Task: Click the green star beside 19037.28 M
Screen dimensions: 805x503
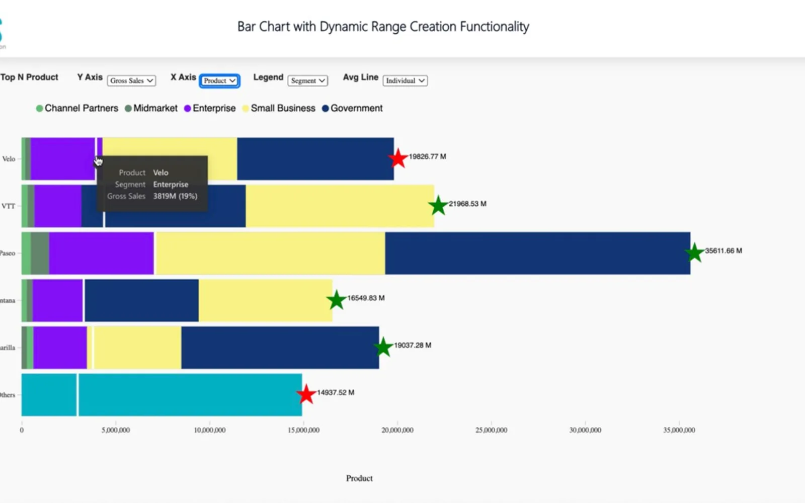Action: point(383,347)
